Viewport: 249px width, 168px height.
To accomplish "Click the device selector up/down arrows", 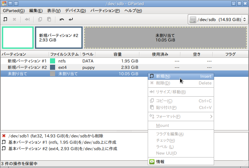I will pyautogui.click(x=245, y=19).
